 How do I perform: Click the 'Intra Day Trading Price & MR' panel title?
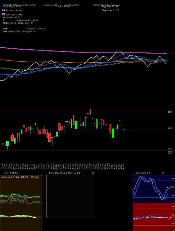(x=64, y=173)
